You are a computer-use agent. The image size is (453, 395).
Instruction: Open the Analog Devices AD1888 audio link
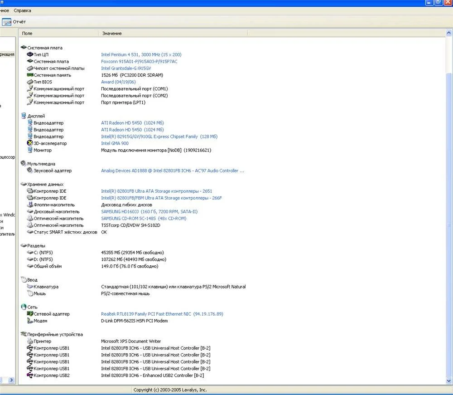click(173, 171)
